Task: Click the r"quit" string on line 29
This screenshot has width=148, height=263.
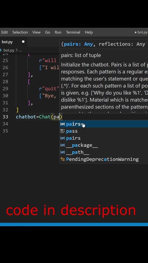Action: [49, 88]
